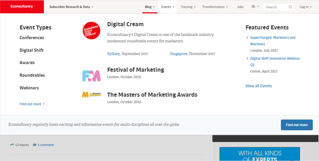Image resolution: width=319 pixels, height=161 pixels.
Task: Open the Sydney event link
Action: (113, 54)
